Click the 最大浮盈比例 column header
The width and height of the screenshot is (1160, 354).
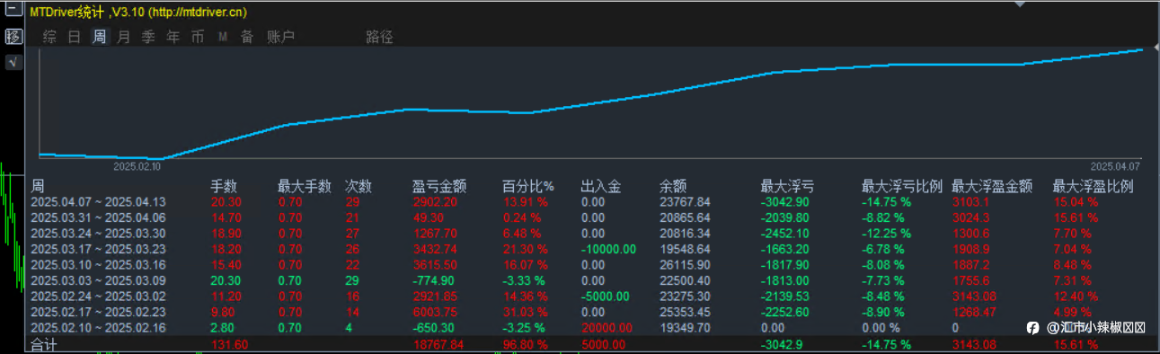1094,187
